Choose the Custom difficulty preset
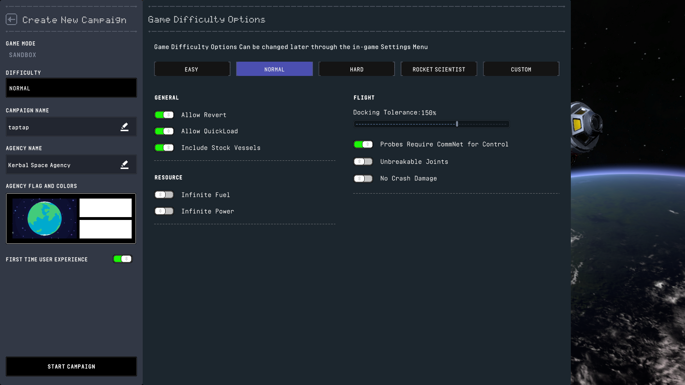Image resolution: width=685 pixels, height=385 pixels. pyautogui.click(x=521, y=69)
